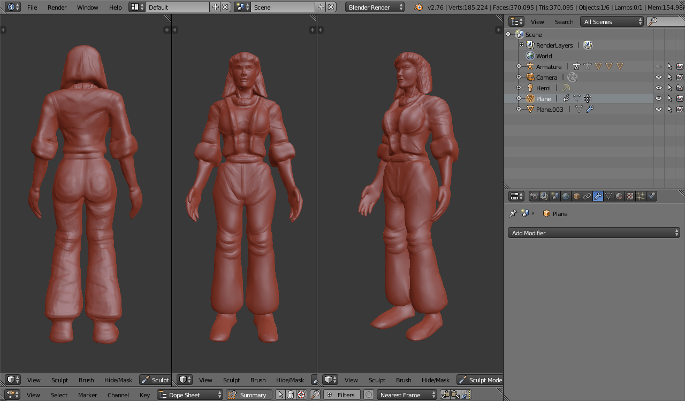
Task: Toggle proportional editing circle in Dope Sheet
Action: [369, 395]
